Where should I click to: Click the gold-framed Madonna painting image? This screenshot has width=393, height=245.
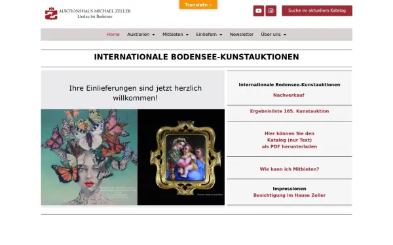[181, 157]
